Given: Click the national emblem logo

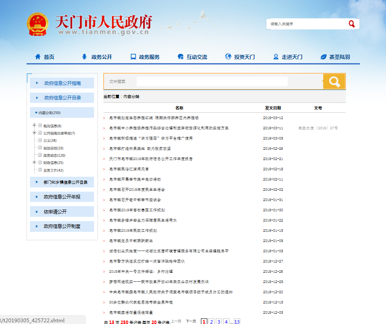Looking at the screenshot, I should pyautogui.click(x=38, y=24).
